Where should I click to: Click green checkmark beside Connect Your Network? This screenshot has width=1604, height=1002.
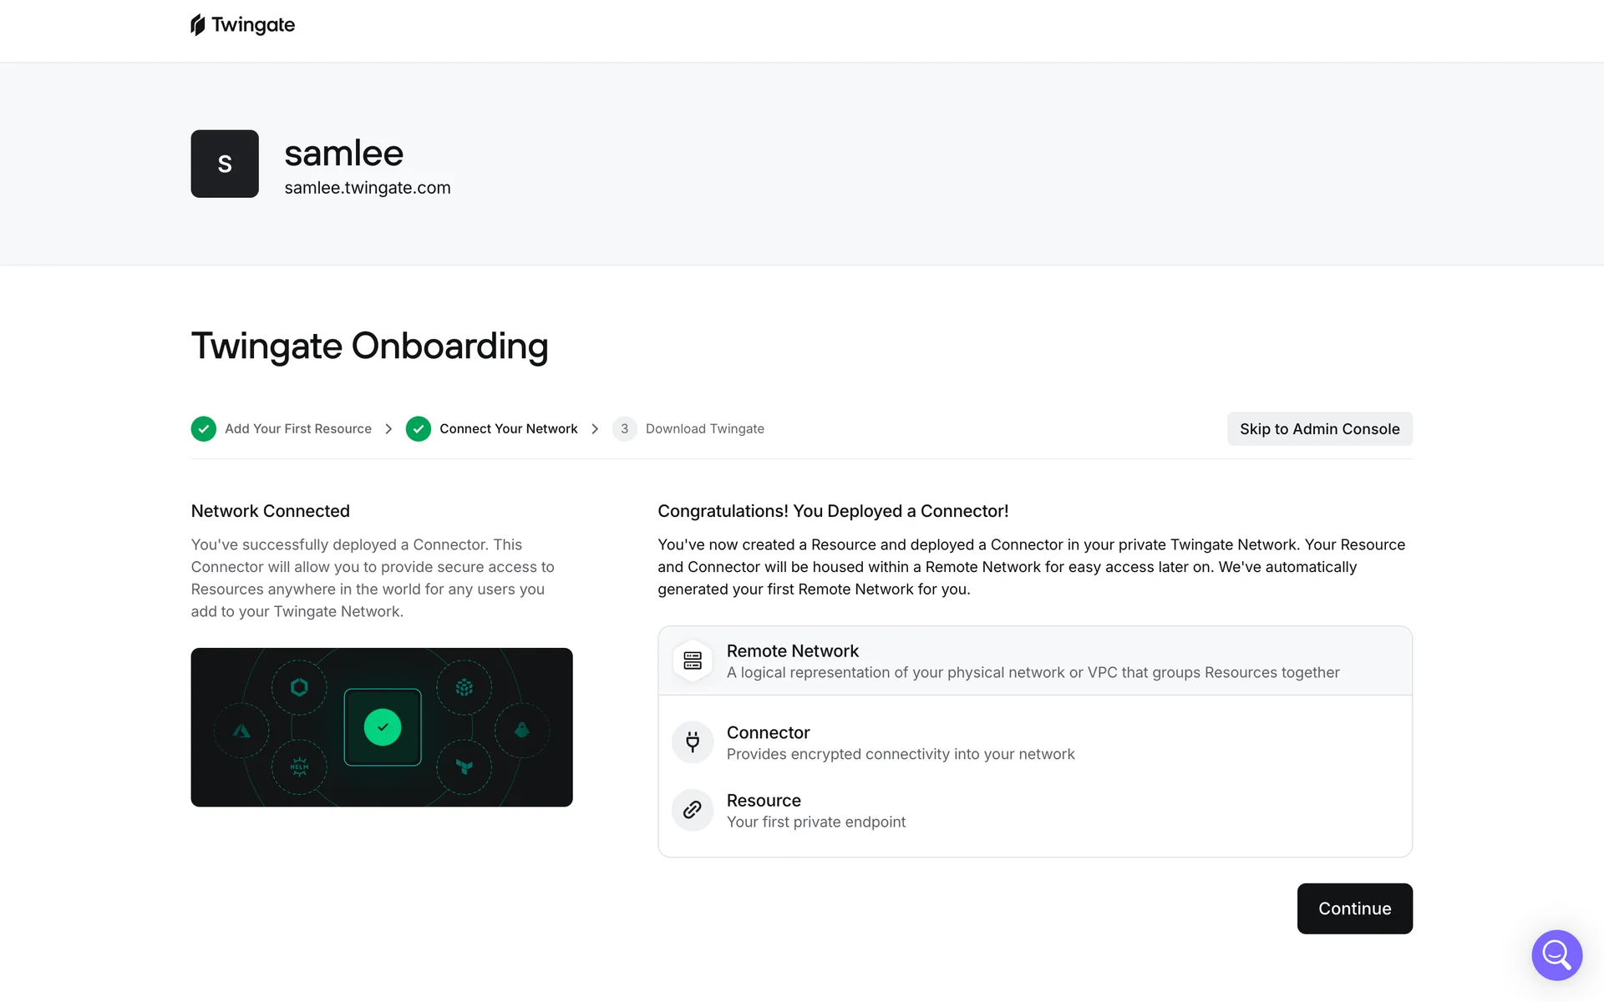tap(419, 428)
